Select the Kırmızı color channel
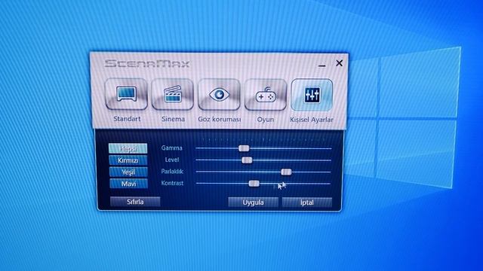Screen dimensions: 483x271 click(128, 160)
